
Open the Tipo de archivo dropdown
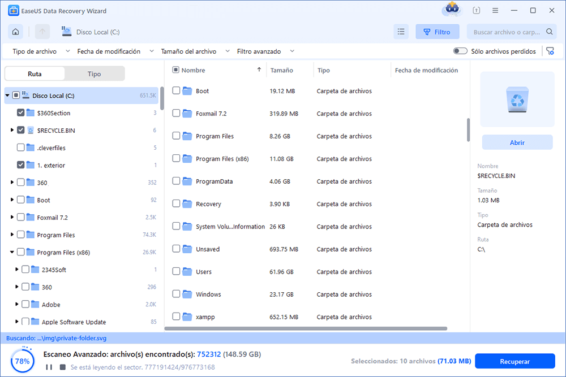click(41, 51)
